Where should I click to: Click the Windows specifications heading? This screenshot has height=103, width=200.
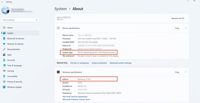(x=72, y=72)
